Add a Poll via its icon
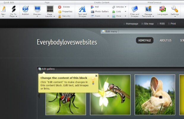 [x=92, y=7]
